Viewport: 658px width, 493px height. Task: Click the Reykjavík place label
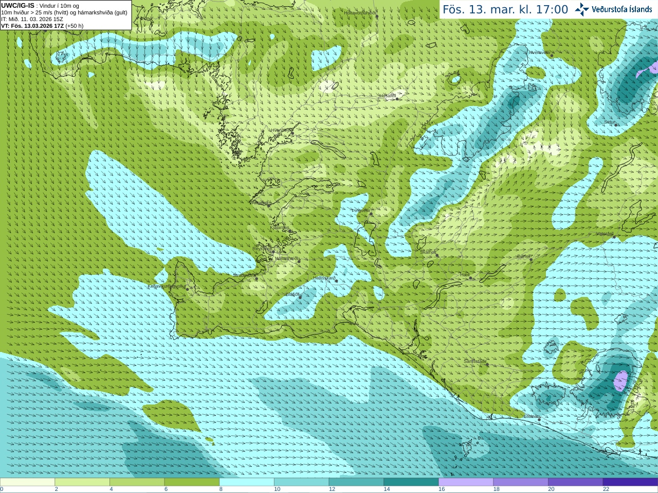pos(261,248)
